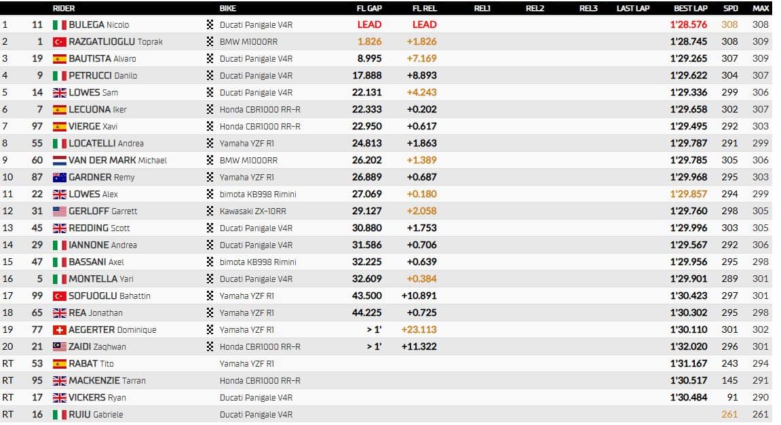Viewport: 781px width, 425px height.
Task: Click the chequered flag icon in BULEGA's row
Action: (x=210, y=24)
